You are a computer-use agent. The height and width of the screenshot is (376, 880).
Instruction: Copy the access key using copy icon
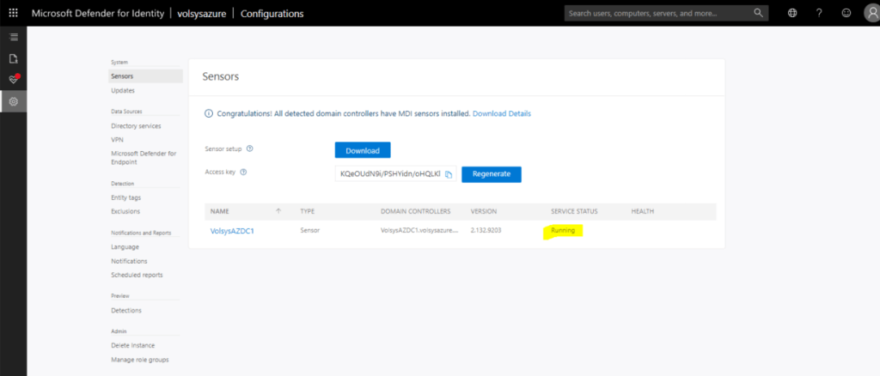449,174
